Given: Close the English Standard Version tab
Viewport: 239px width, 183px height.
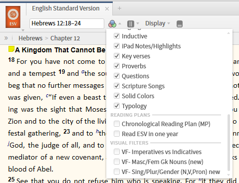Looking at the screenshot, I should coord(107,8).
